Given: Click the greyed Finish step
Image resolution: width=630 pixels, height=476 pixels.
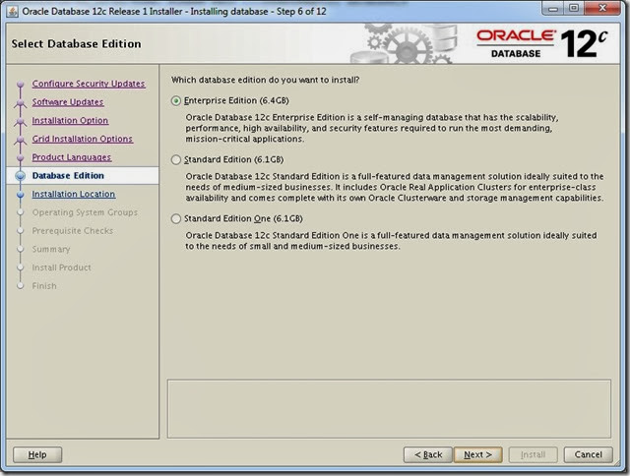Looking at the screenshot, I should tap(44, 286).
